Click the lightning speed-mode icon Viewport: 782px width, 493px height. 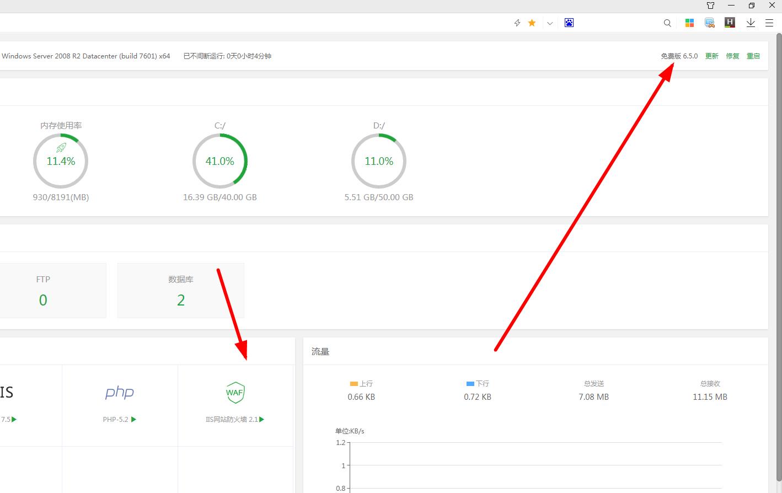(517, 23)
